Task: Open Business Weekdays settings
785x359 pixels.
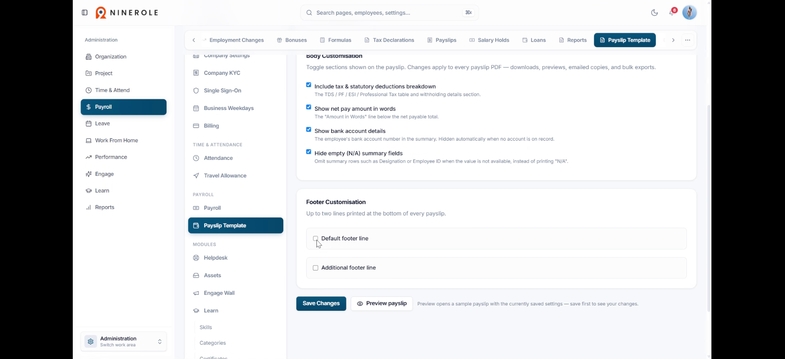Action: [x=235, y=108]
